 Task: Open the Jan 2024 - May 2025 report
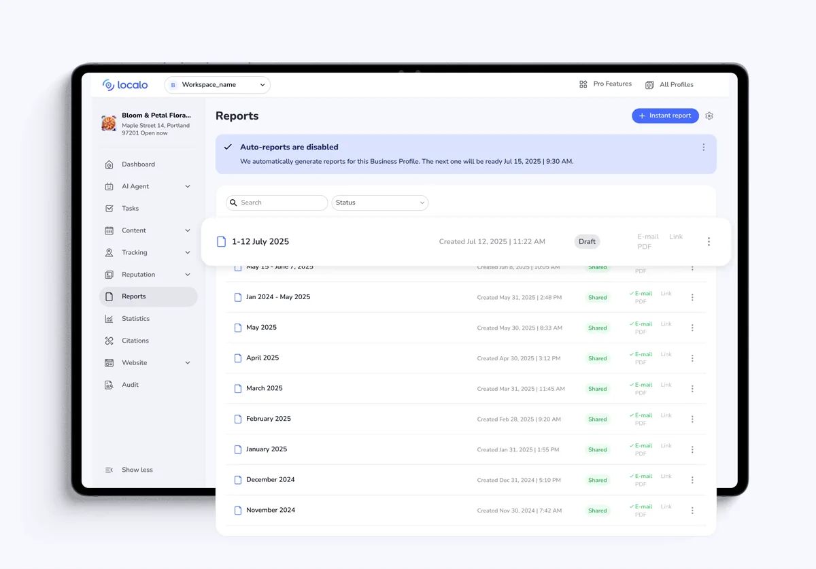point(278,297)
